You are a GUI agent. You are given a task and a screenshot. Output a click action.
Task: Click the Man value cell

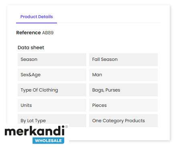[x=124, y=75]
